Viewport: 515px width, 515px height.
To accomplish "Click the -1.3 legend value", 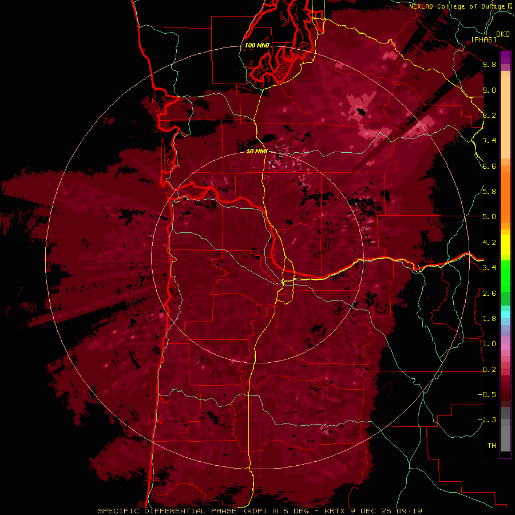I will coord(487,420).
